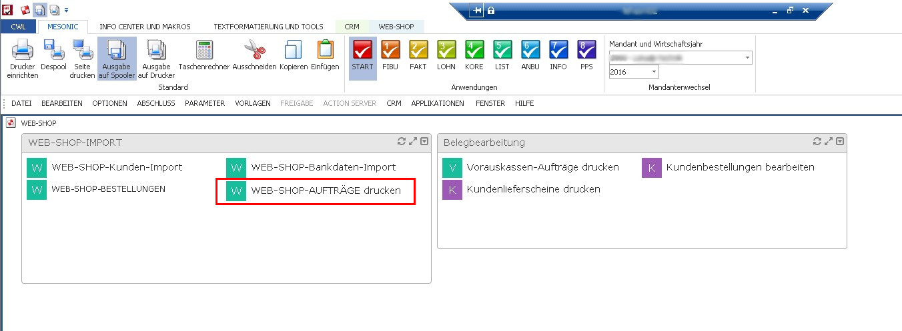
Task: Click the Despool icon
Action: (x=53, y=59)
